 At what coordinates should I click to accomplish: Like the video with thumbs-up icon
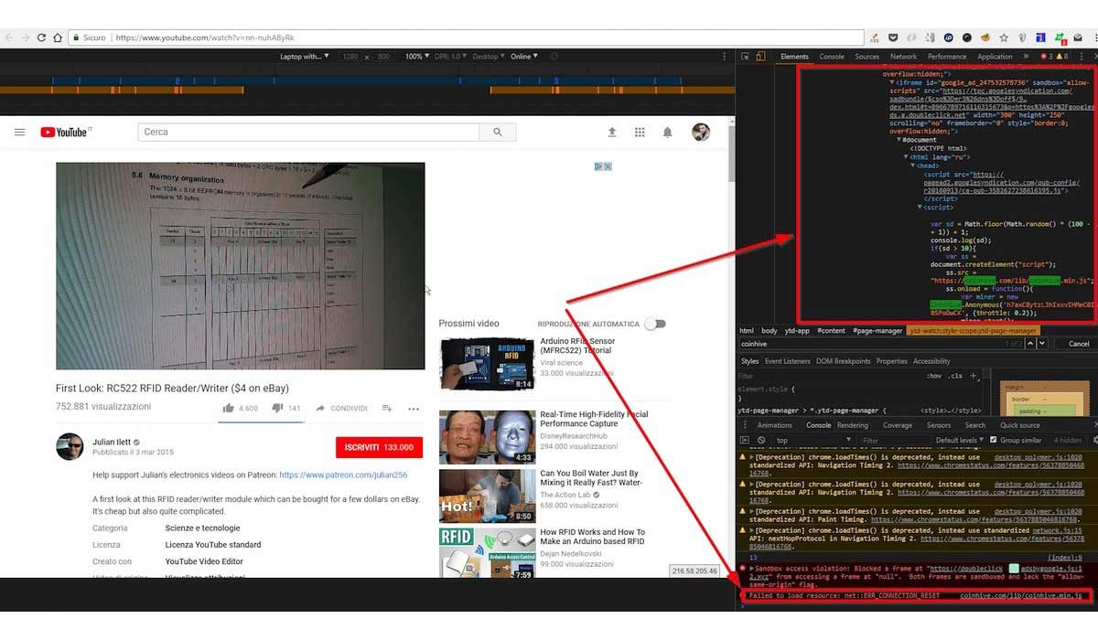click(x=229, y=409)
